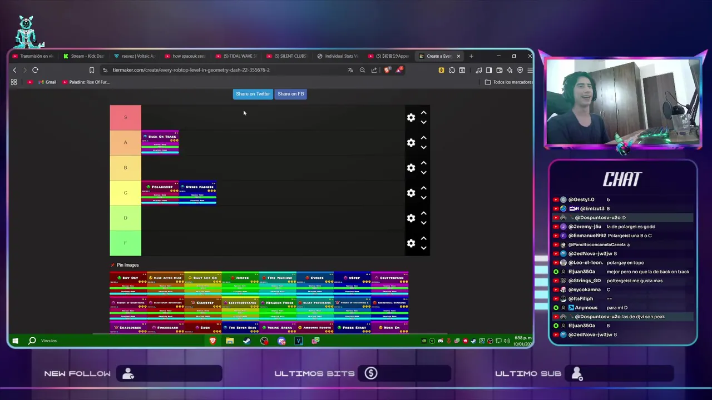
Task: Move B tier row up arrow
Action: click(x=423, y=163)
